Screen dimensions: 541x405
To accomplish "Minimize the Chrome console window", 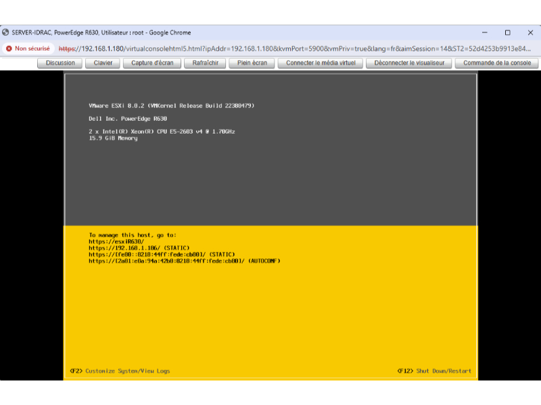I will point(485,32).
